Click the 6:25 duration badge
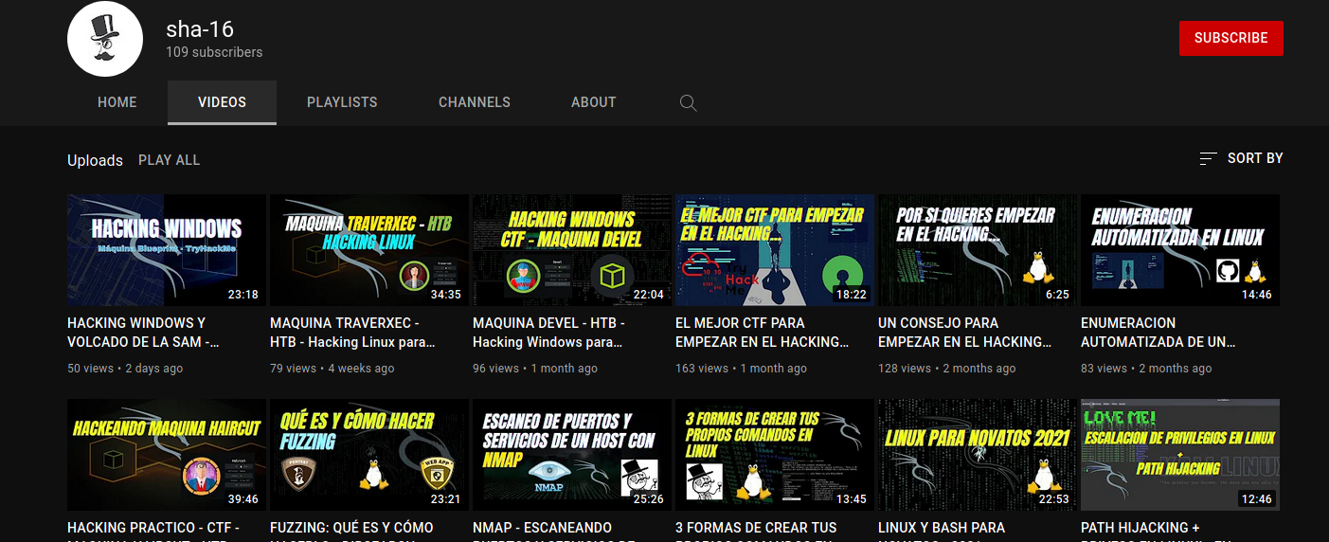The width and height of the screenshot is (1329, 542). pos(1058,295)
